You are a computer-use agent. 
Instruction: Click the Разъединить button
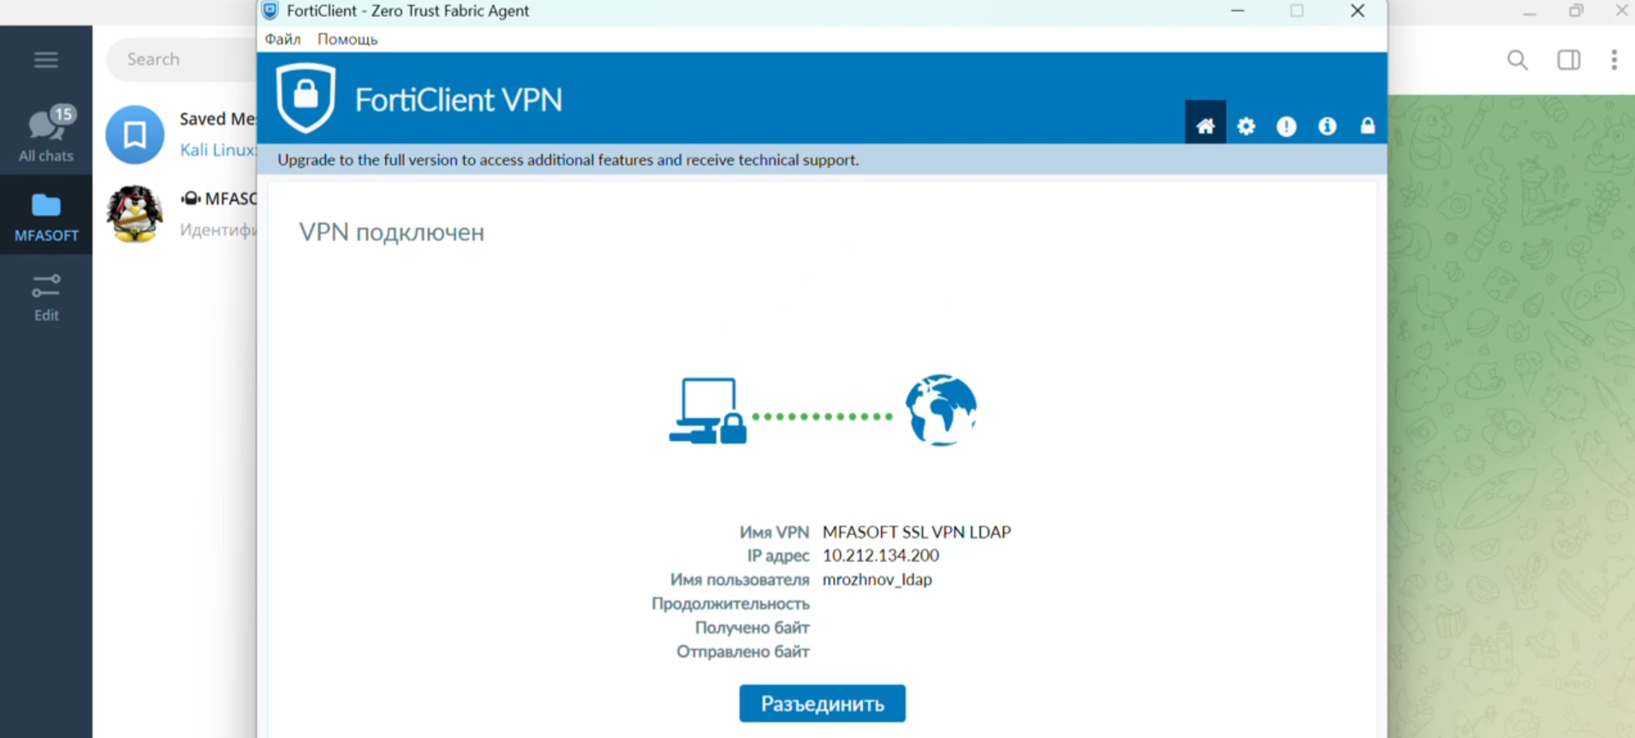(823, 703)
